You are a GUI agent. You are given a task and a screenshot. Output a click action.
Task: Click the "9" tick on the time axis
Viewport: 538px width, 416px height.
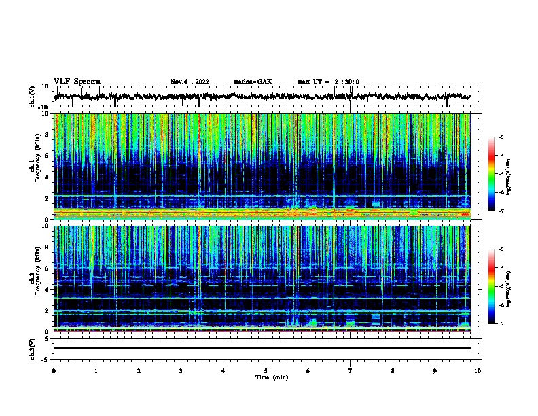435,371
